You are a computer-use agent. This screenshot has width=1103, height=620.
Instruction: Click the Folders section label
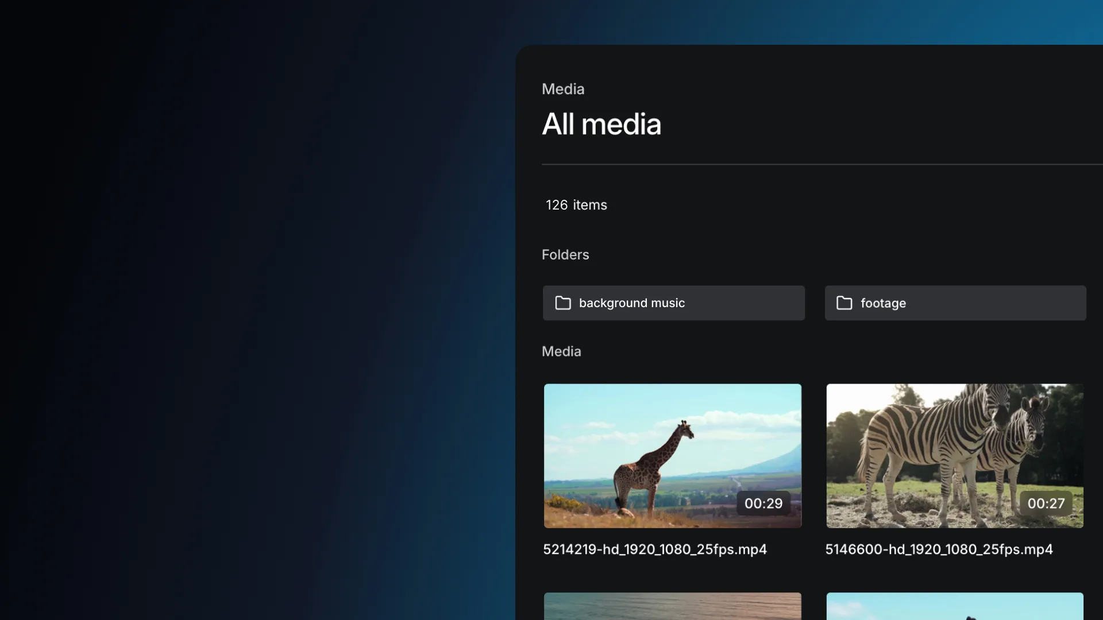565,254
